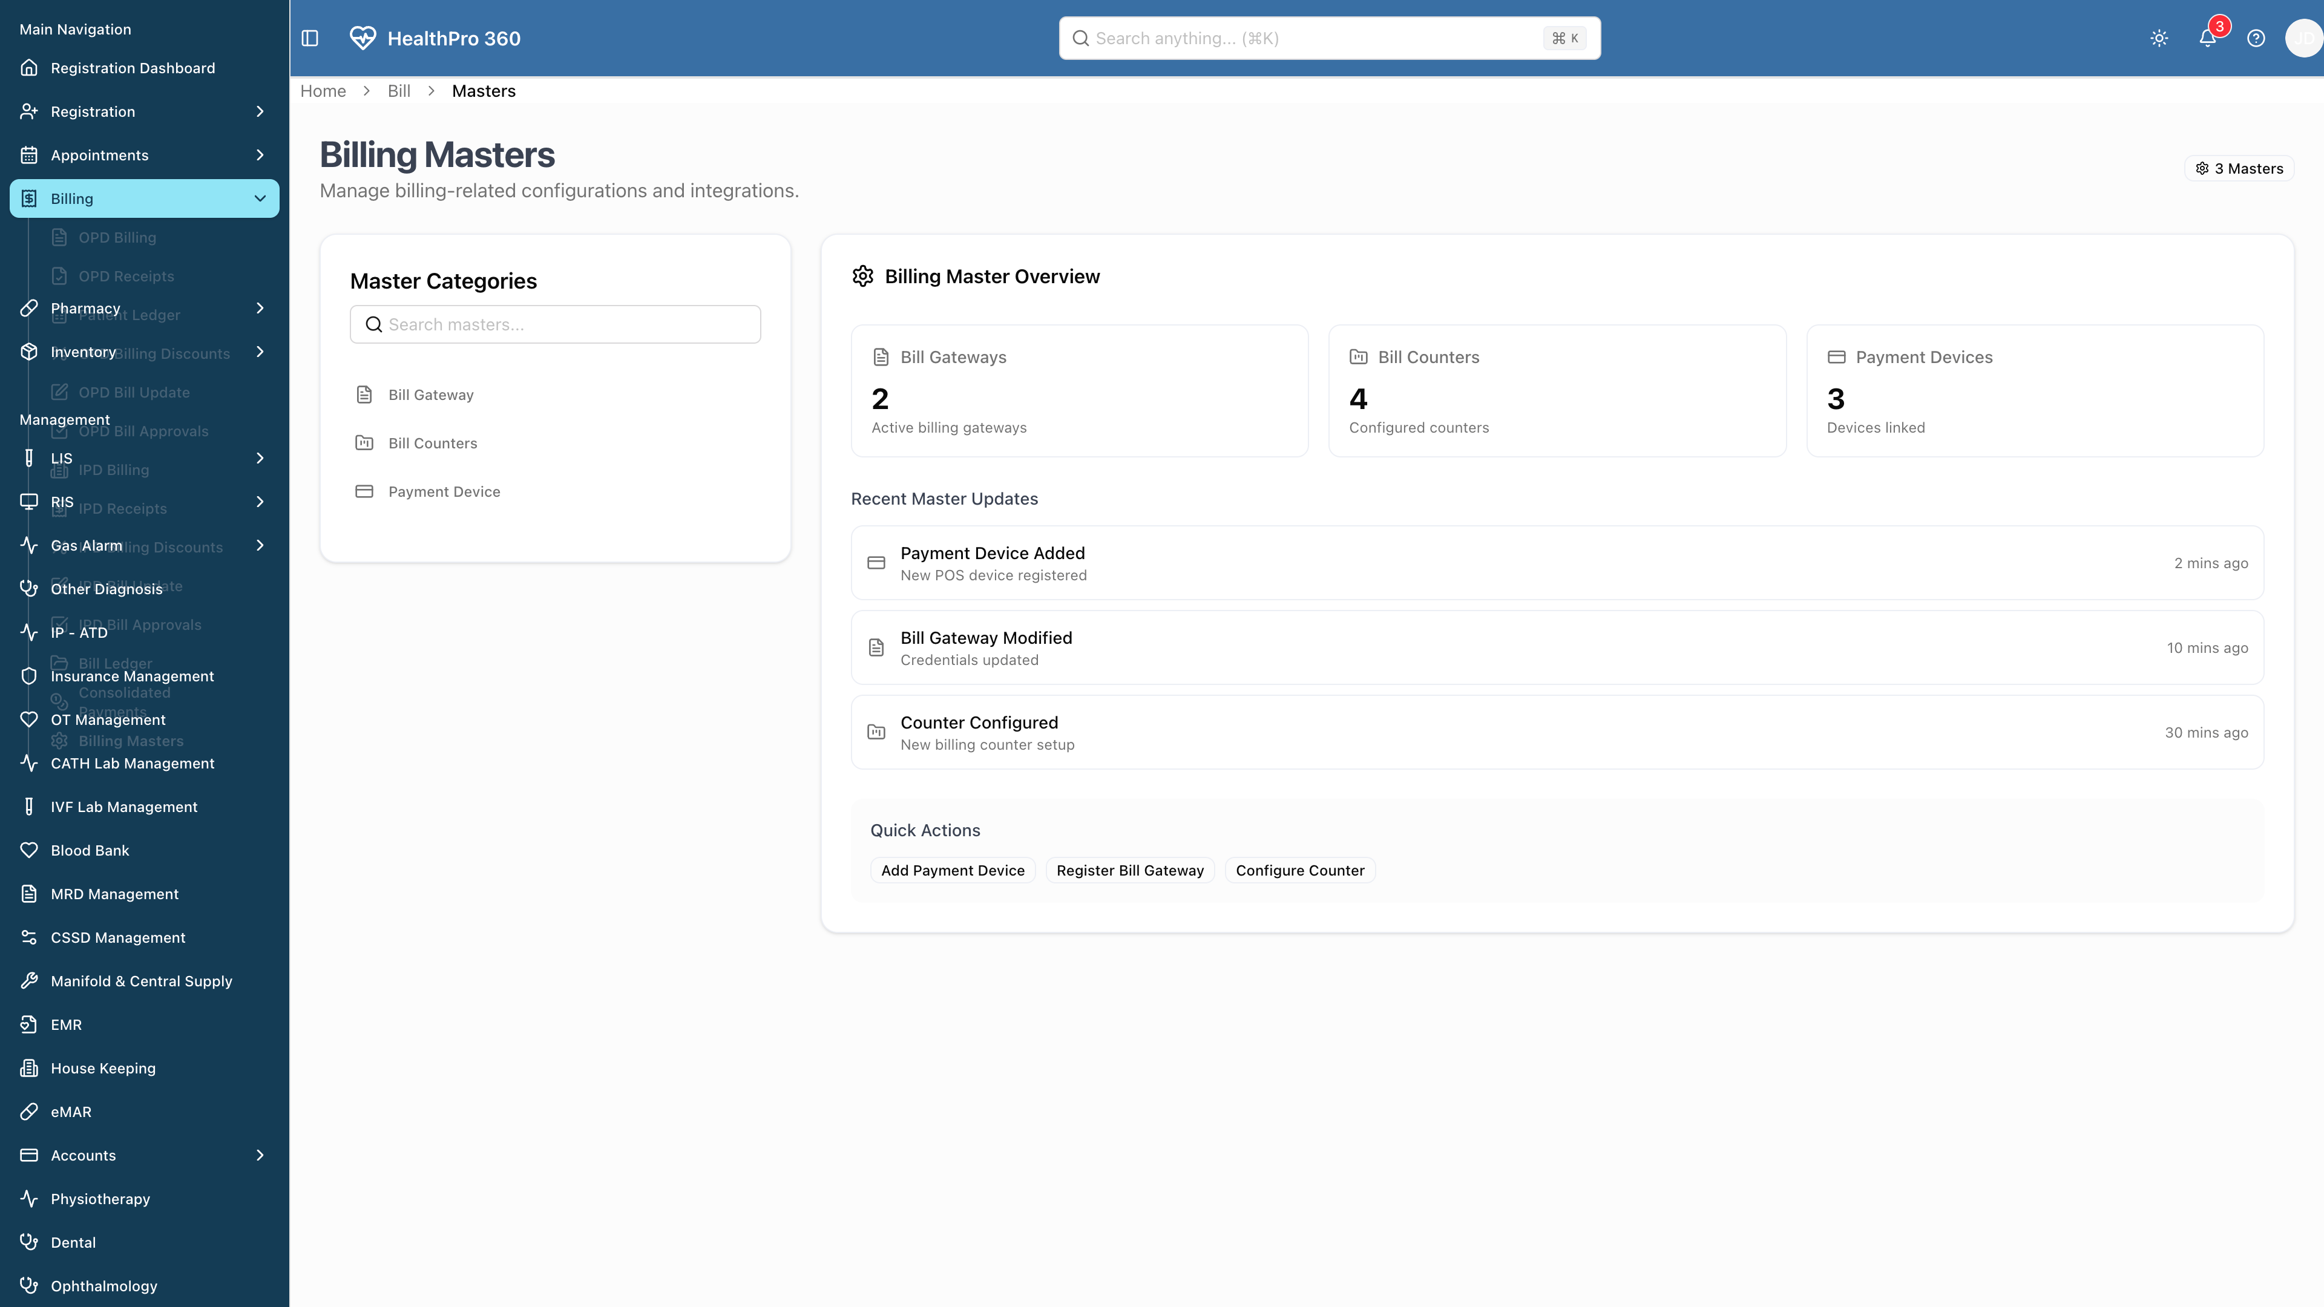Click the Register Bill Gateway button
The height and width of the screenshot is (1307, 2324).
(x=1129, y=871)
